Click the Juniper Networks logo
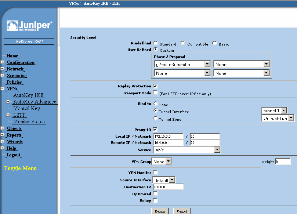The image size is (297, 214). 29,26
